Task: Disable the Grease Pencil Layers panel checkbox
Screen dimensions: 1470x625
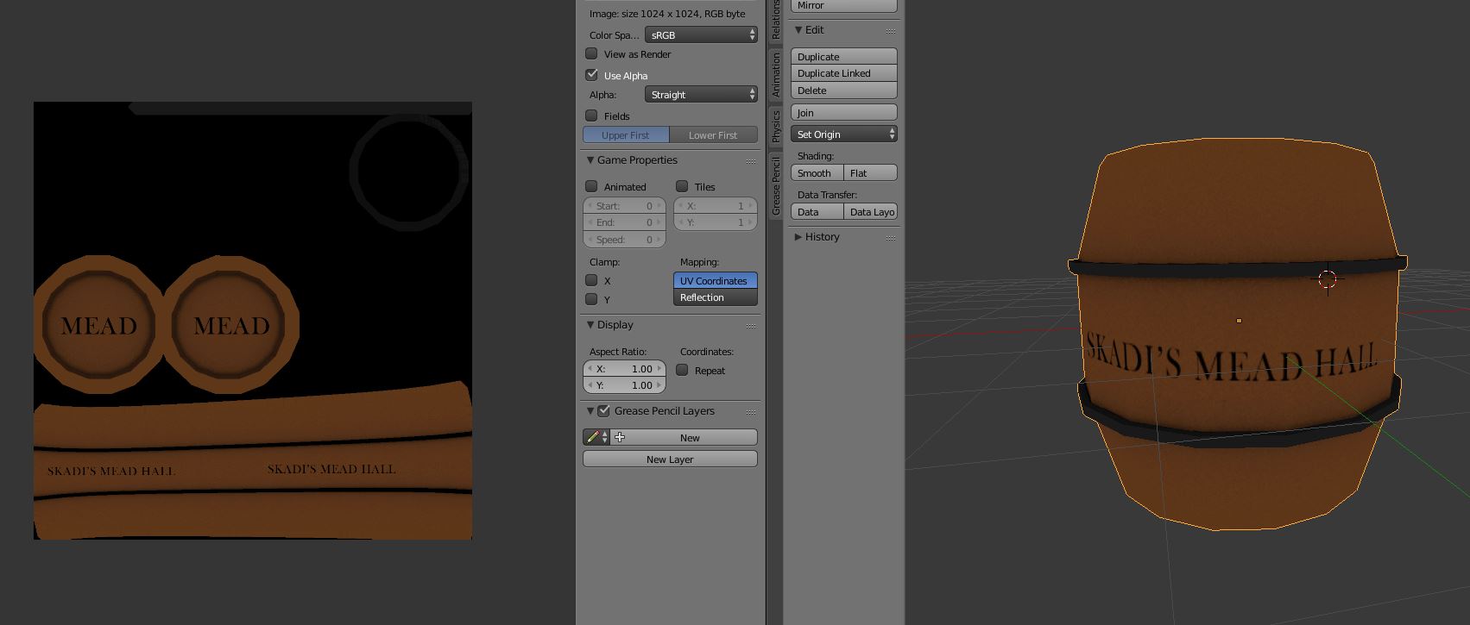Action: (603, 411)
